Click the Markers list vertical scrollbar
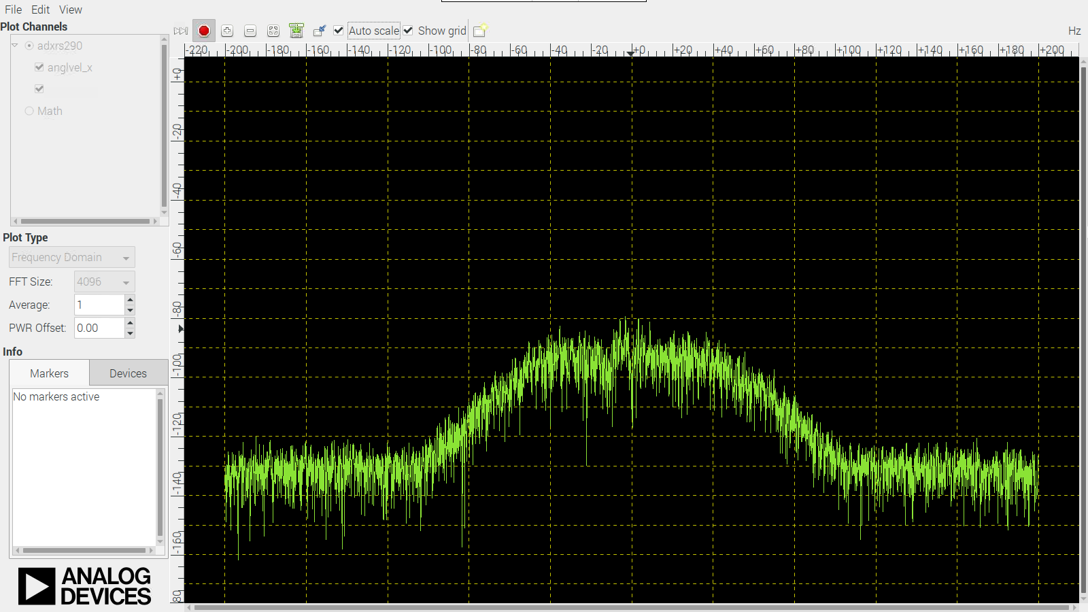The image size is (1088, 612). 160,468
